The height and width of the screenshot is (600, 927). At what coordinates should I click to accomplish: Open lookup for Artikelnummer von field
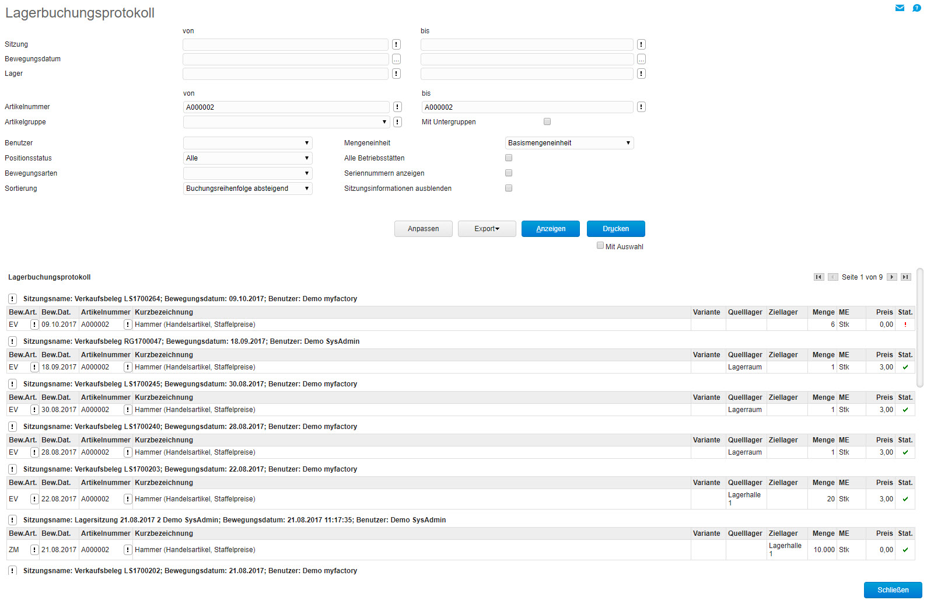397,107
